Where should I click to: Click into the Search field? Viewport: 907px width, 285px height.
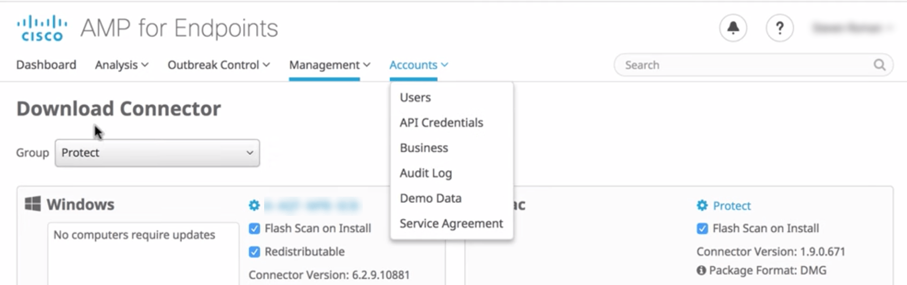click(x=743, y=65)
